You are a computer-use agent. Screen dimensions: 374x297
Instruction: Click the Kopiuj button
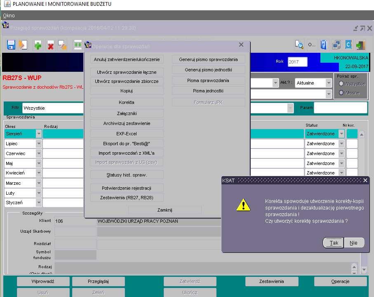click(x=127, y=91)
